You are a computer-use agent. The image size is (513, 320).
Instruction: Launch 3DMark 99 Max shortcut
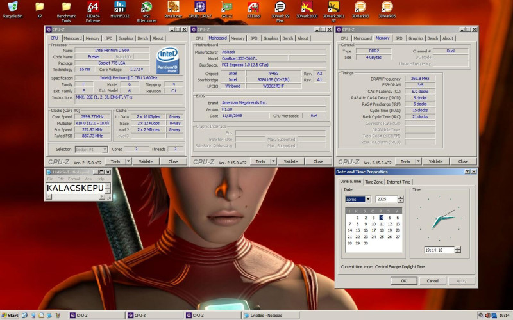coord(280,12)
